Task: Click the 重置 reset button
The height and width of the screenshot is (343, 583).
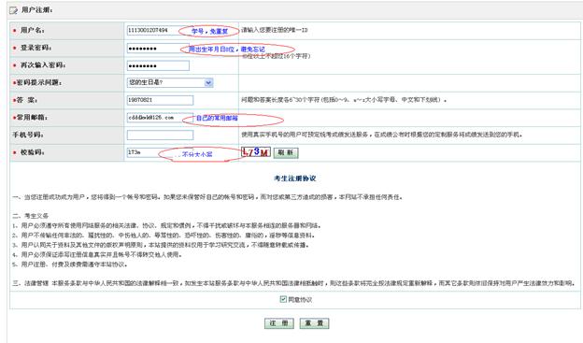Action: 314,323
